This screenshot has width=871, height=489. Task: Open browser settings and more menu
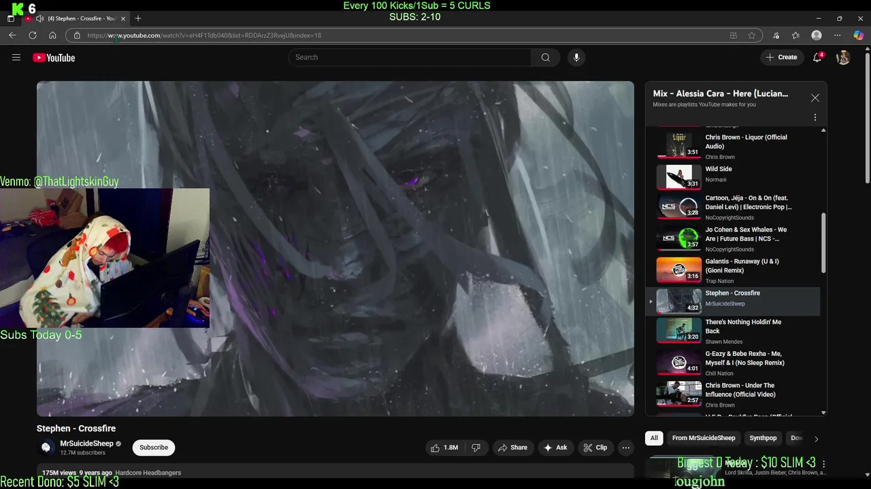[x=837, y=35]
